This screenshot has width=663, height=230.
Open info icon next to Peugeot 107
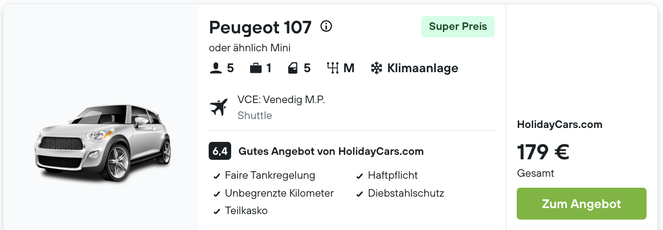tap(326, 26)
